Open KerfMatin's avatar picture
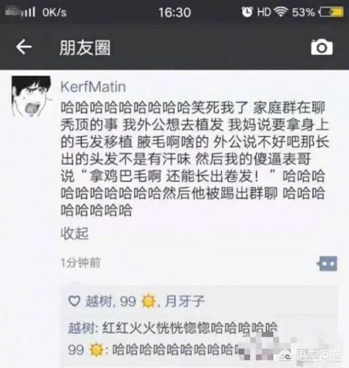 click(x=31, y=96)
